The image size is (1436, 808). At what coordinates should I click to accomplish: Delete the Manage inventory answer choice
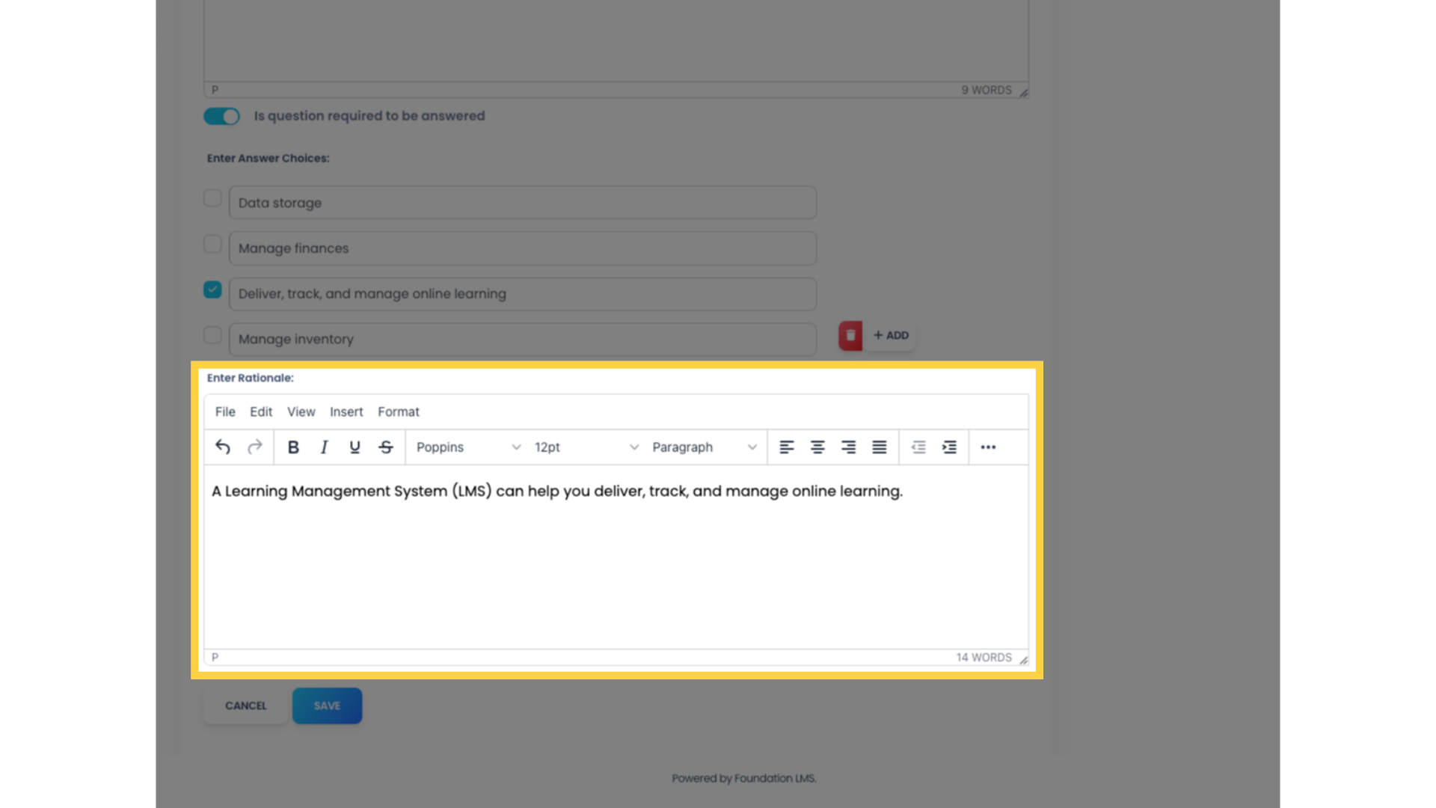850,335
